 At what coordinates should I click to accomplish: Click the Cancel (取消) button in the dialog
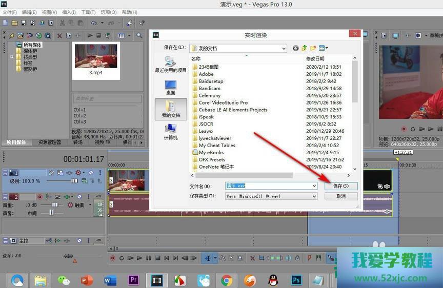click(x=340, y=196)
